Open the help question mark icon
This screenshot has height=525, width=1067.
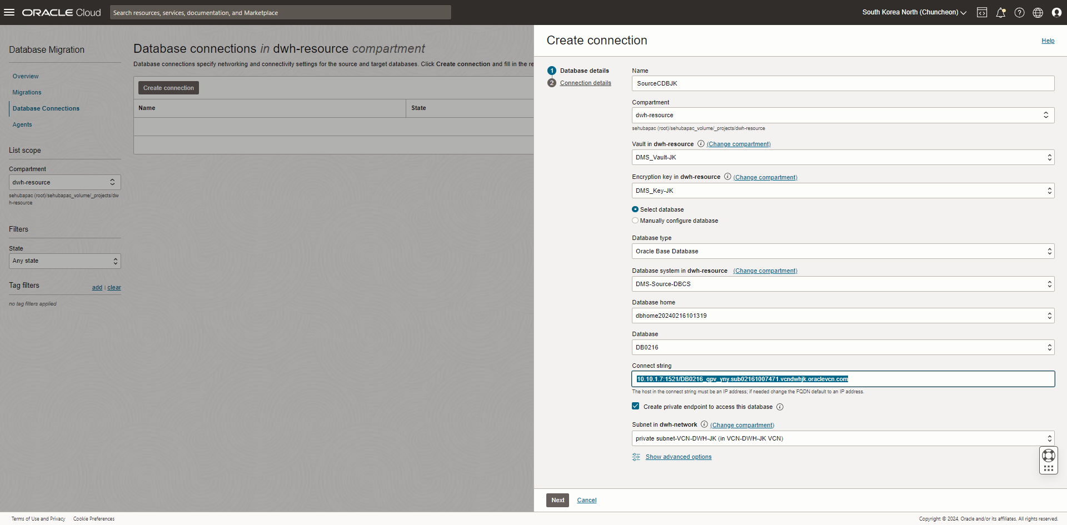(x=1019, y=12)
